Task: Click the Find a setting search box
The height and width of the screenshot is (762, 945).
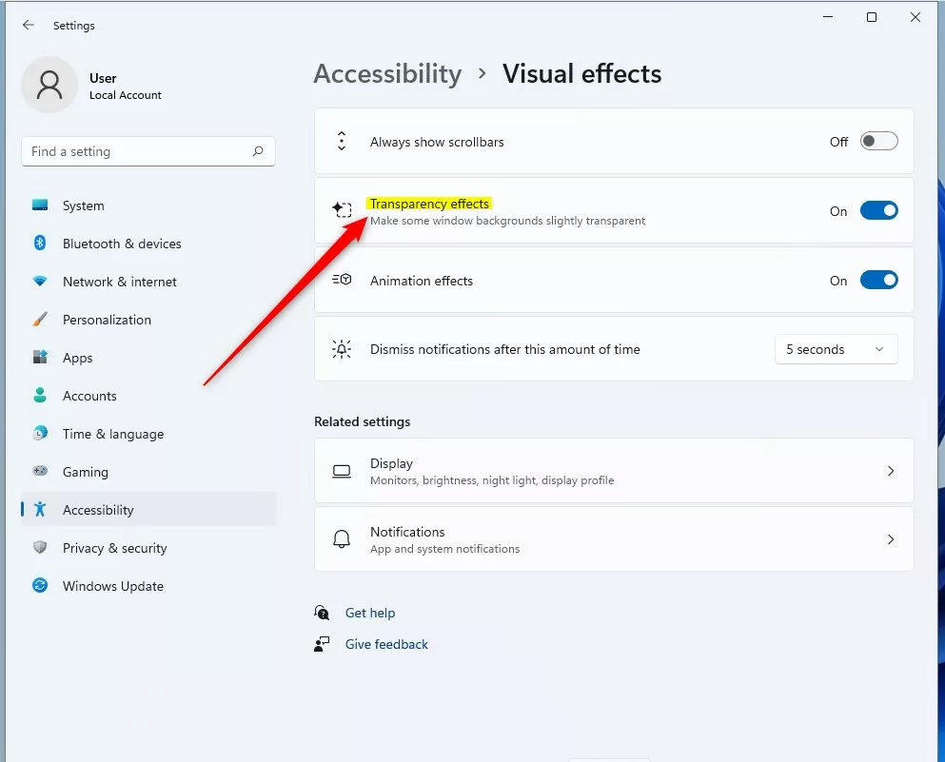Action: (x=148, y=151)
